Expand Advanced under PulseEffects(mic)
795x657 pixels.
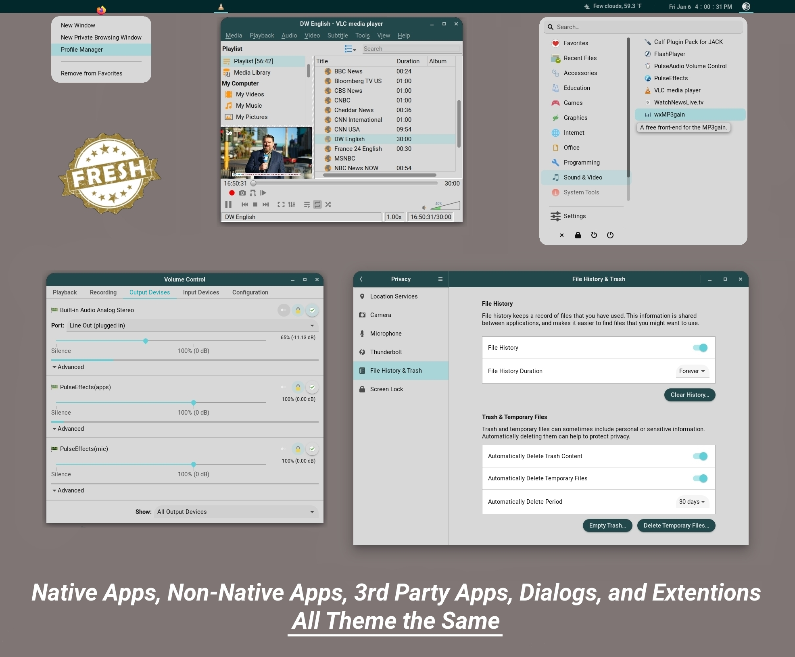(x=68, y=490)
